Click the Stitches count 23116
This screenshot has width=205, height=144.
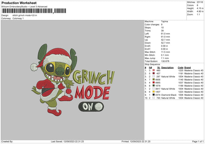coord(200,2)
